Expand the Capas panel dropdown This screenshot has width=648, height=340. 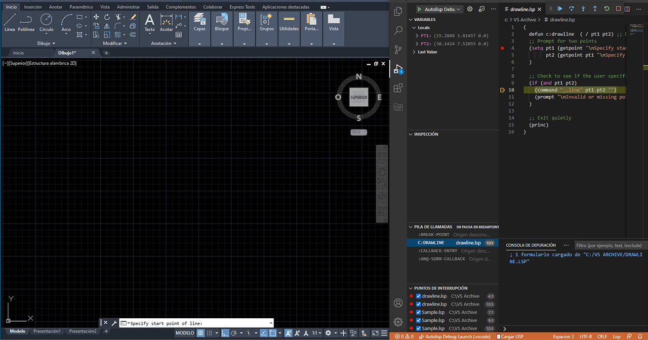click(200, 43)
